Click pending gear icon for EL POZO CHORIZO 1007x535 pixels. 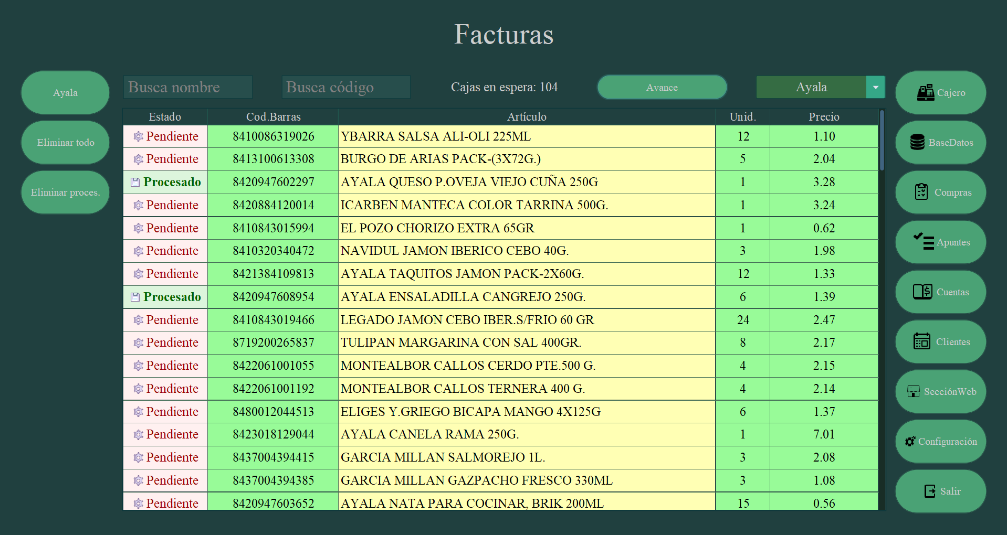tap(138, 228)
